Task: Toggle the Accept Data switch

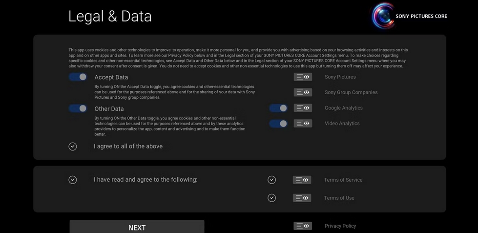Action: (x=78, y=77)
